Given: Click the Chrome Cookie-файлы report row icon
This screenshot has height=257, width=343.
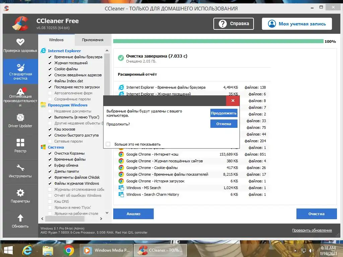Looking at the screenshot, I should tap(121, 168).
